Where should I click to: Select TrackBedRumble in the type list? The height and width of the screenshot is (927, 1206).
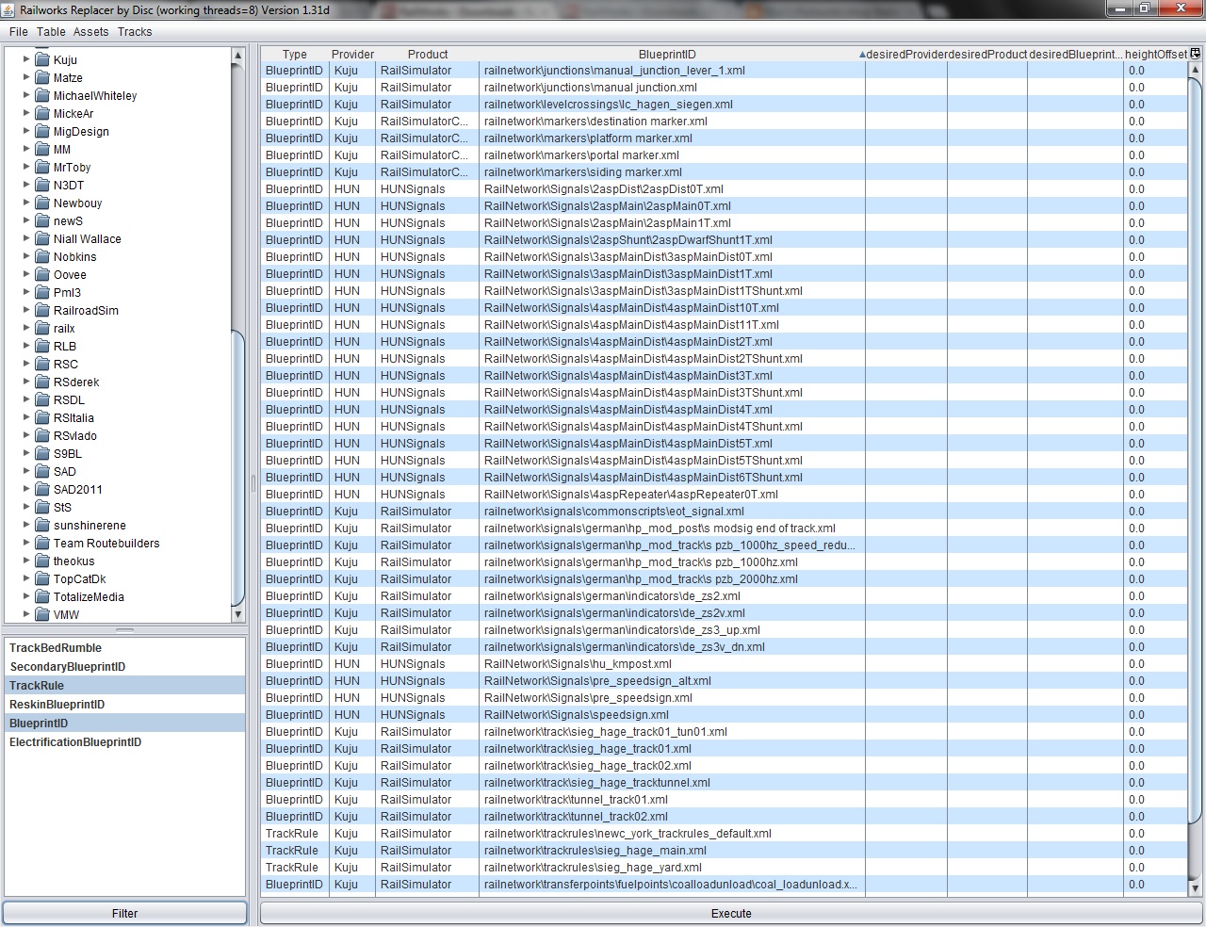124,648
